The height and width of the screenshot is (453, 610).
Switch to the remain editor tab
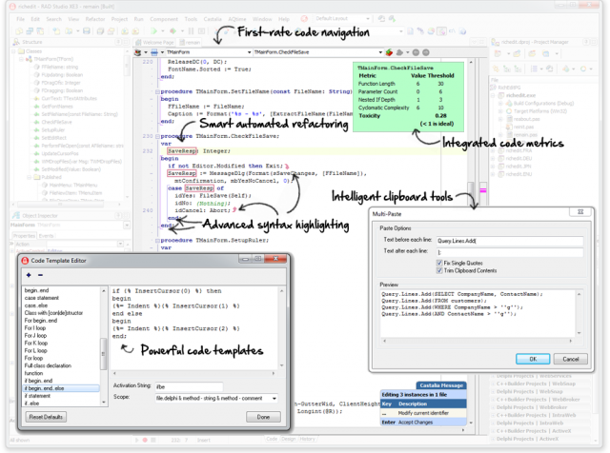[x=190, y=42]
